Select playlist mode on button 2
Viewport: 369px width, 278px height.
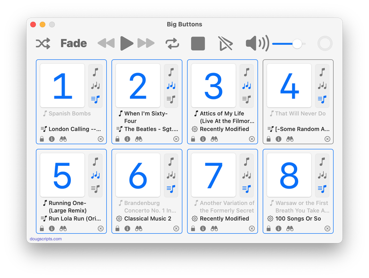(x=171, y=99)
